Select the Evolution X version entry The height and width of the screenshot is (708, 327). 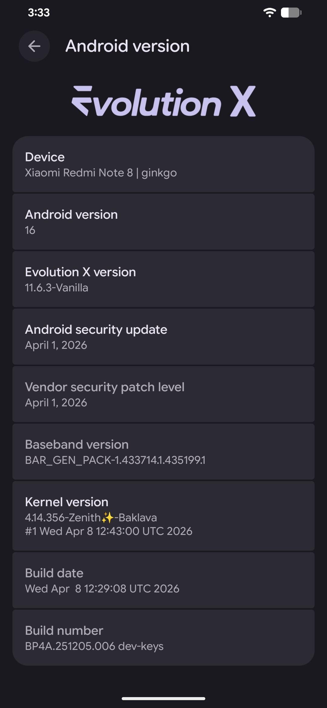163,279
